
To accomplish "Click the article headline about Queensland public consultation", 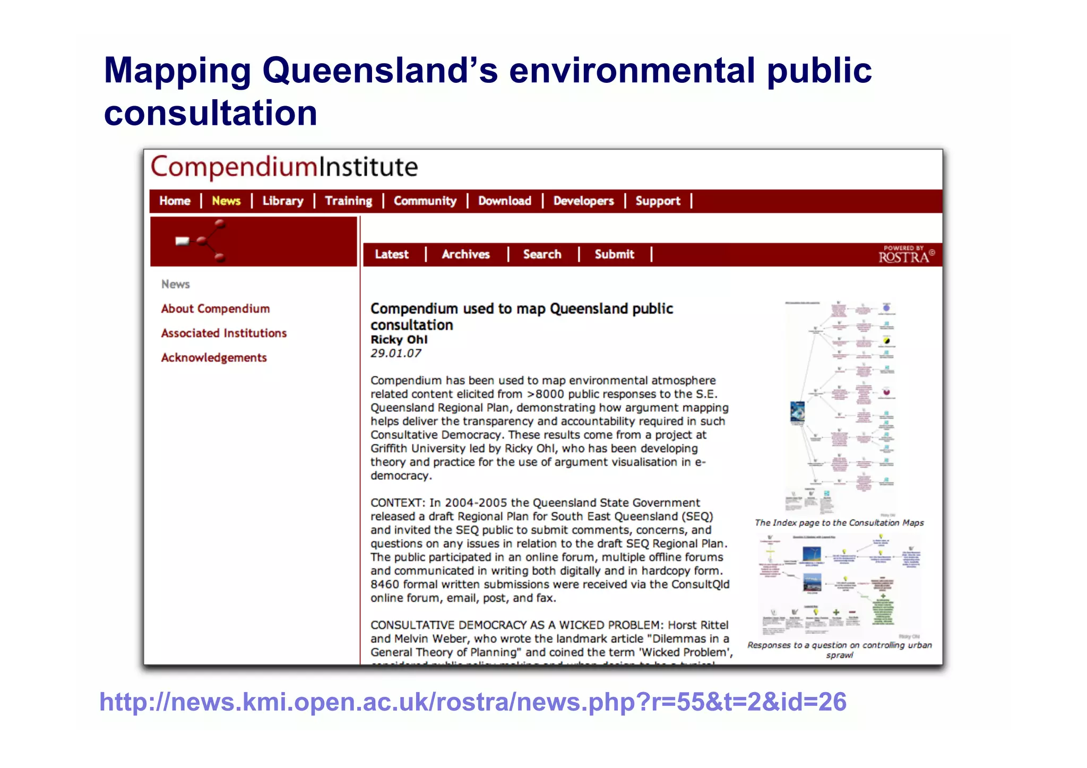I will pyautogui.click(x=522, y=317).
